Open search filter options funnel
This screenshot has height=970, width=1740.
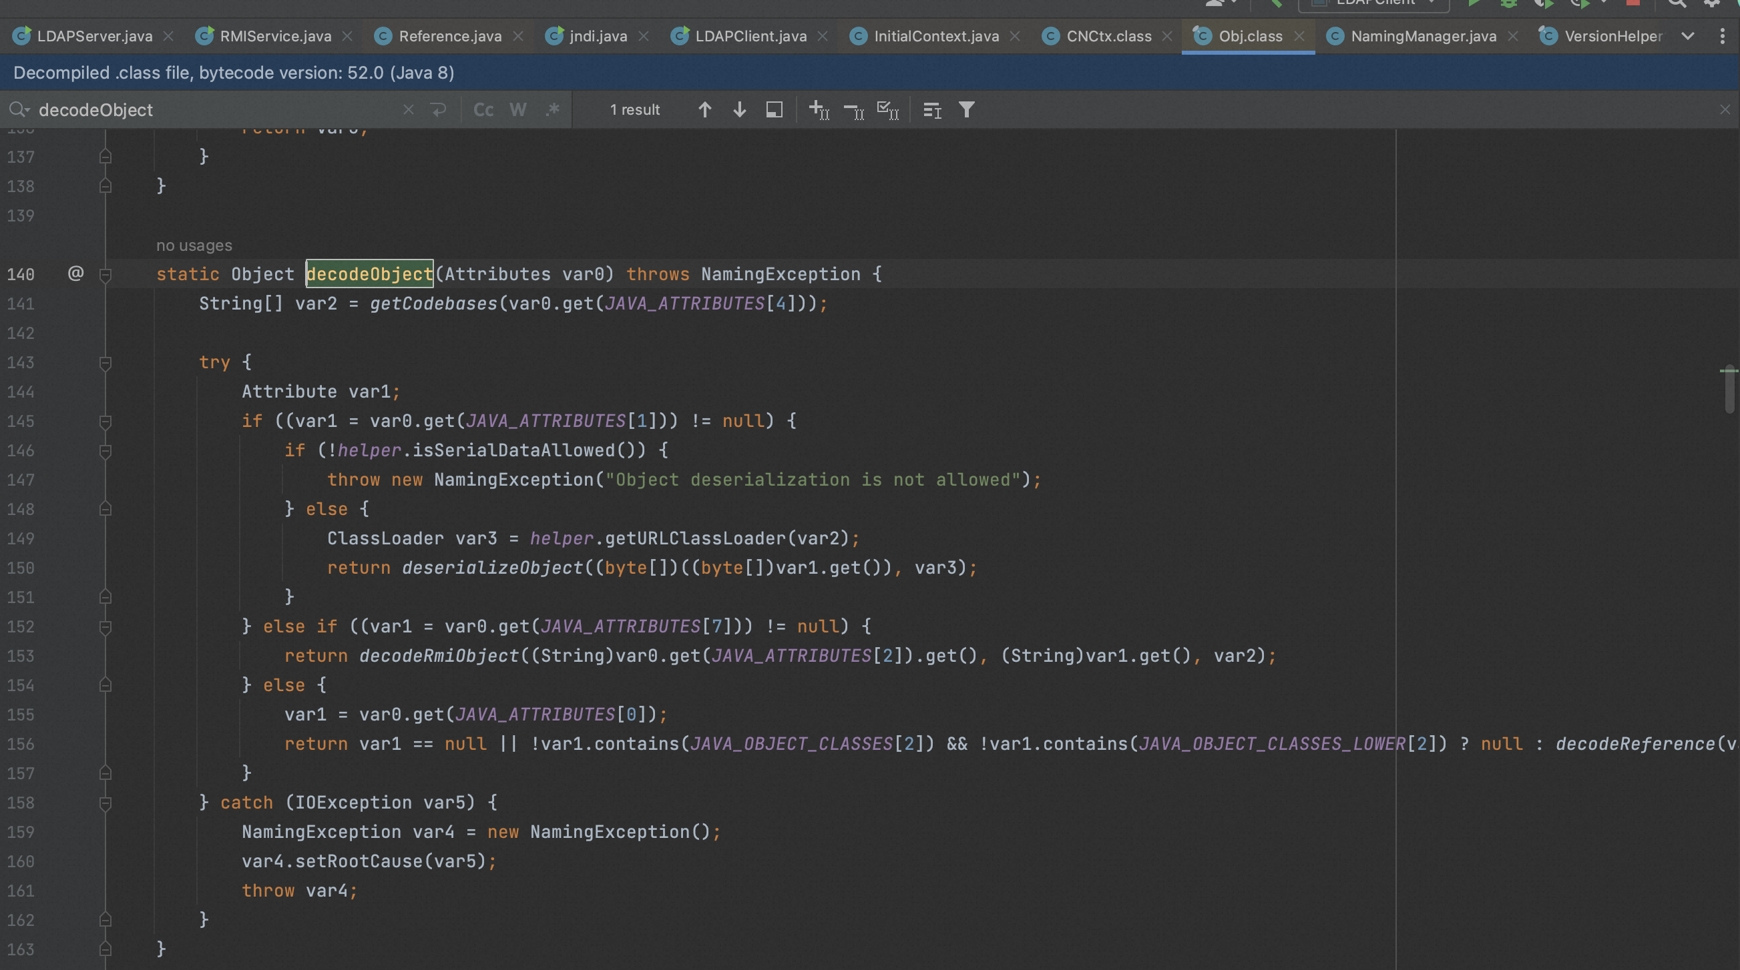[967, 109]
